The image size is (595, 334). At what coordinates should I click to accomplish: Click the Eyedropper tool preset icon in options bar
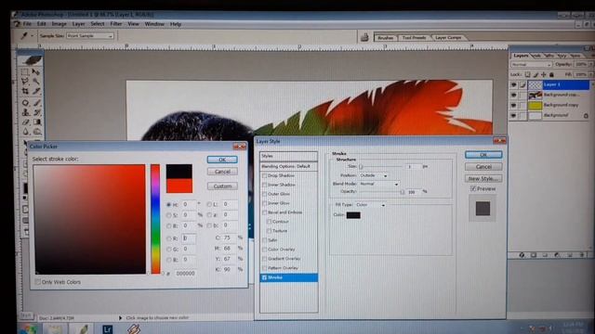pyautogui.click(x=24, y=35)
